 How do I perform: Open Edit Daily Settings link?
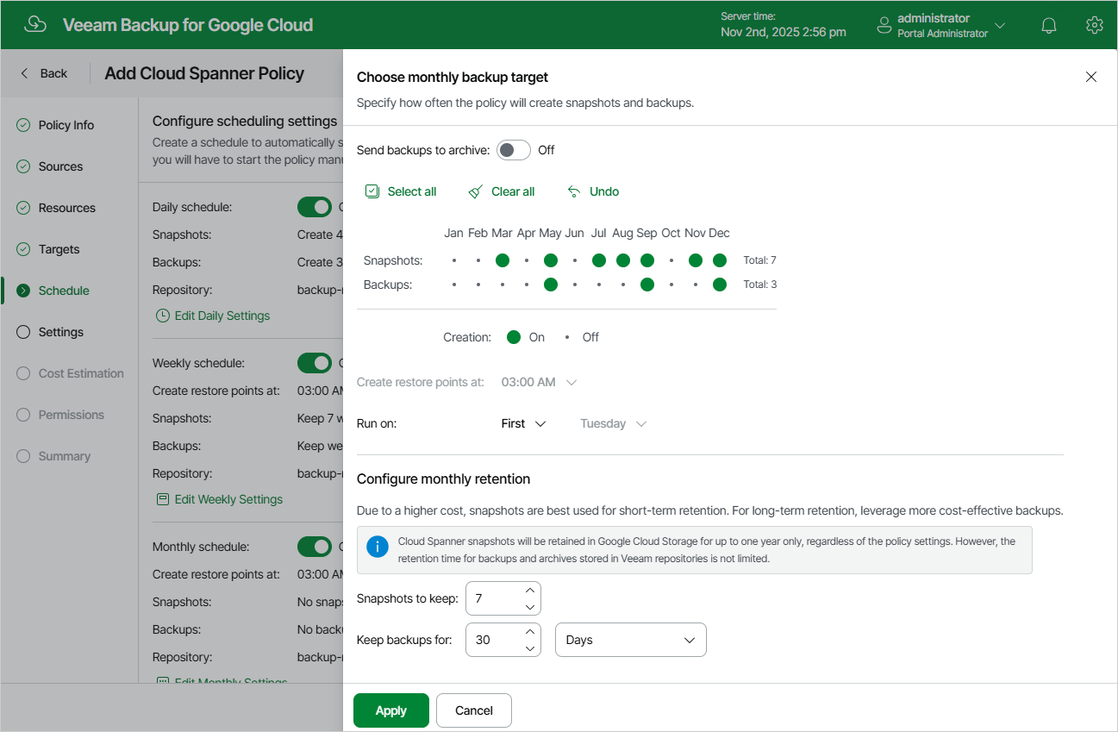222,316
